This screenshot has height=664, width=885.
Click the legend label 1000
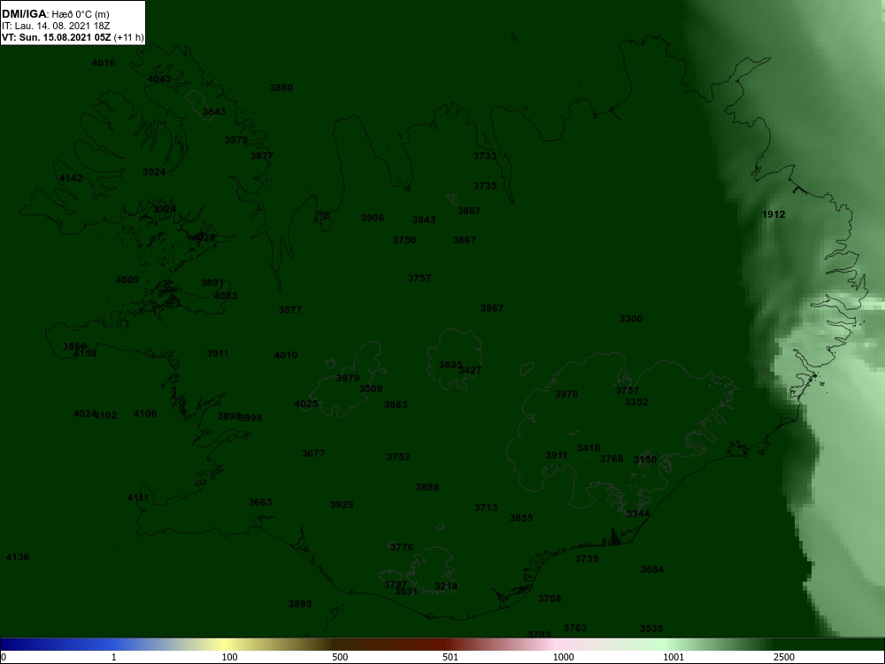tap(563, 657)
